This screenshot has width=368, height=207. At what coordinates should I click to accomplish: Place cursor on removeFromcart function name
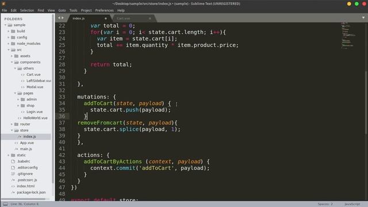coord(100,122)
